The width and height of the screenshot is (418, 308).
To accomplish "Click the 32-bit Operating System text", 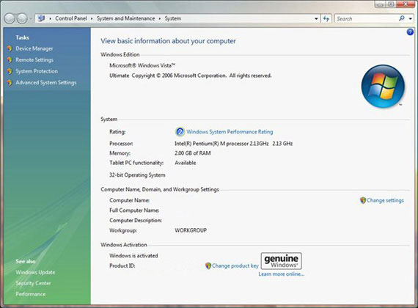I will point(137,175).
